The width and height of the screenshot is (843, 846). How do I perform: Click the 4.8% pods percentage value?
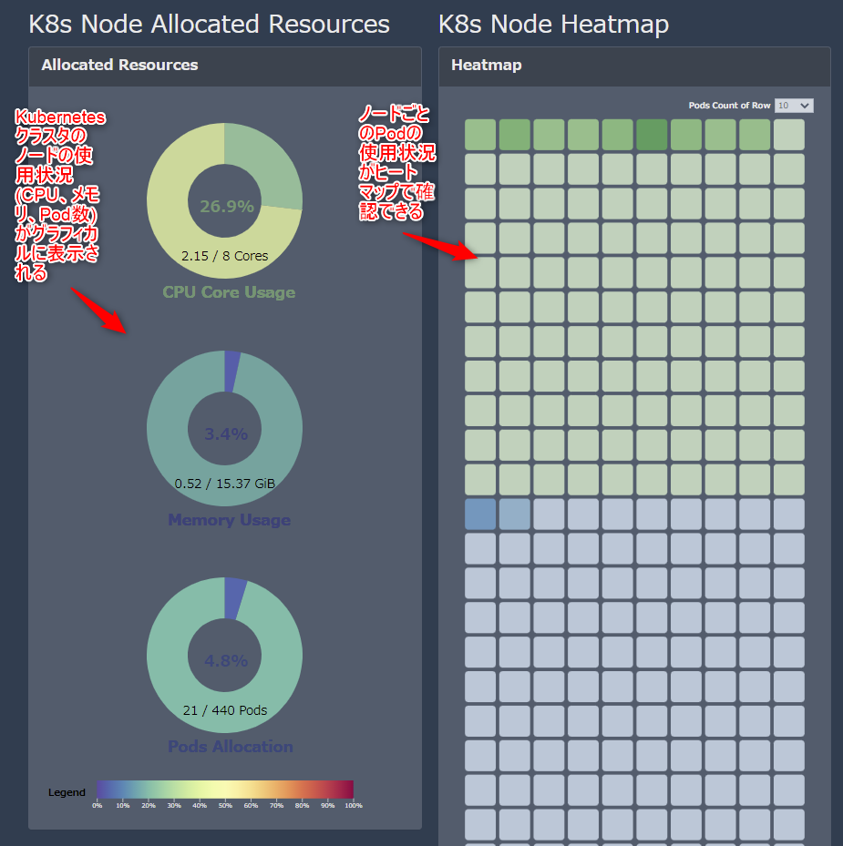coord(226,660)
